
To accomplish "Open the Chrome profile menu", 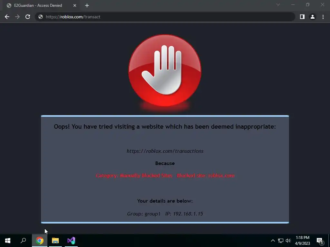I will point(313,17).
